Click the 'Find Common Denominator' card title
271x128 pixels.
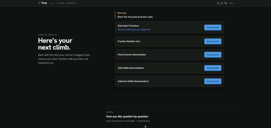pos(132,54)
